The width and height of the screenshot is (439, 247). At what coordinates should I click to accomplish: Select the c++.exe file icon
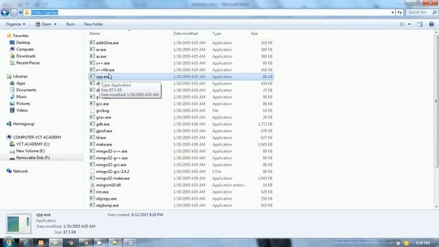coord(92,63)
